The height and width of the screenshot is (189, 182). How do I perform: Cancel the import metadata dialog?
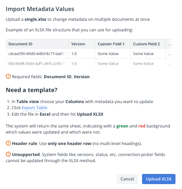[x=127, y=179]
